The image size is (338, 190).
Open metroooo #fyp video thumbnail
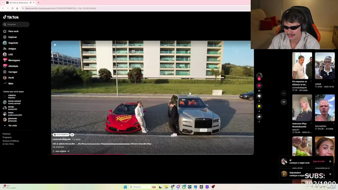[302, 108]
